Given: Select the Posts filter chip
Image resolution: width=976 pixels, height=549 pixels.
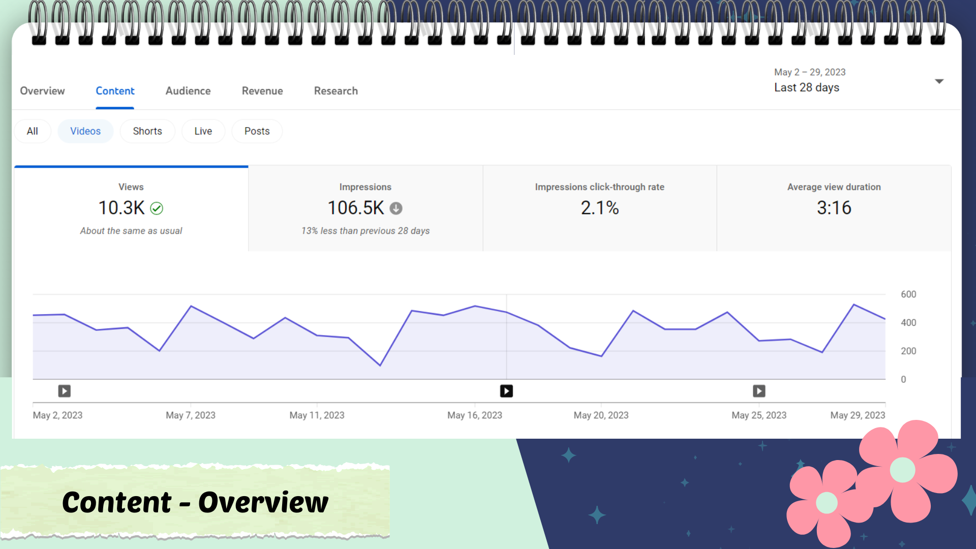Looking at the screenshot, I should pos(257,131).
